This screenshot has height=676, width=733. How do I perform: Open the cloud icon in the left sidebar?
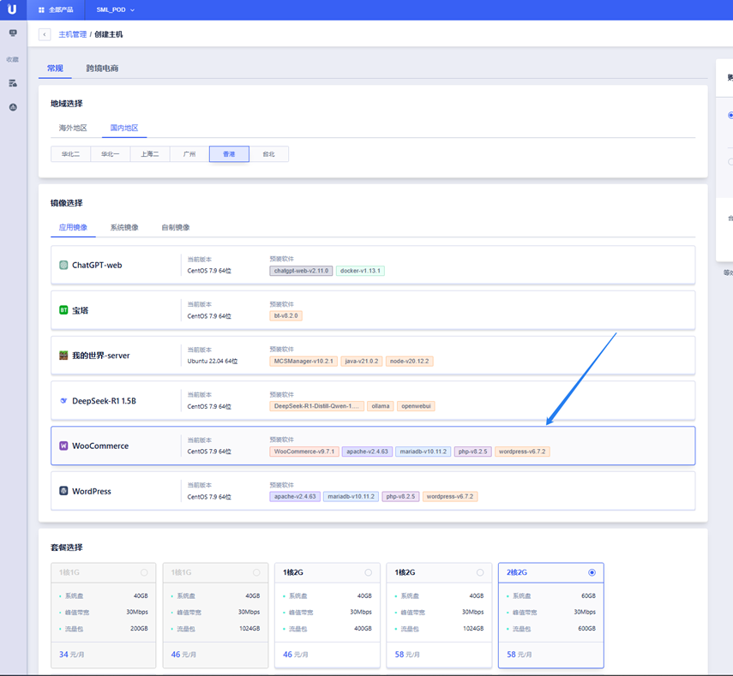13,107
